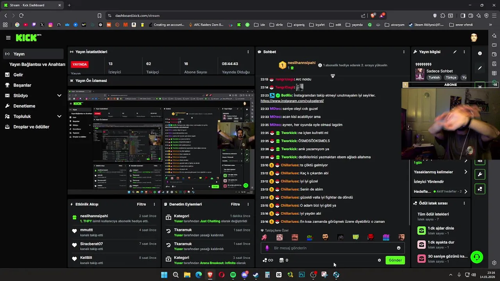This screenshot has width=500, height=281.
Task: Expand Yasaklanmış kelimeler settings
Action: [441, 172]
